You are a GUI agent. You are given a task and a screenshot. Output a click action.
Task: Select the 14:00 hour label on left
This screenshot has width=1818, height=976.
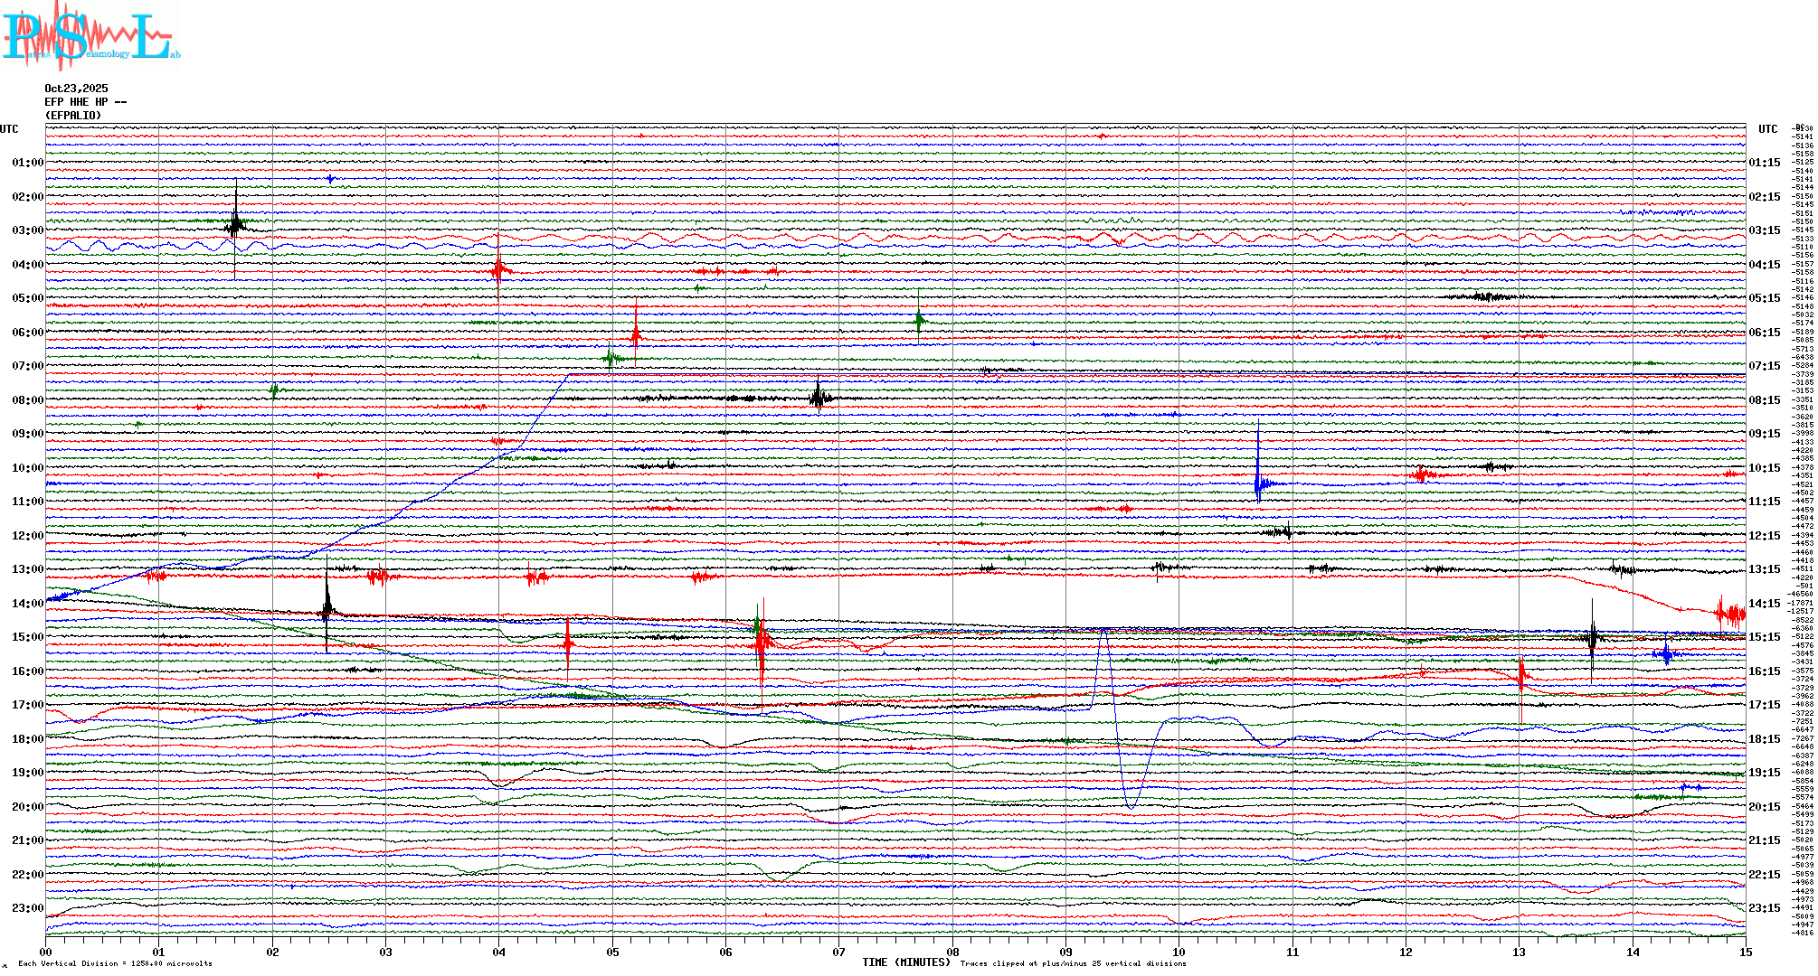coord(27,604)
